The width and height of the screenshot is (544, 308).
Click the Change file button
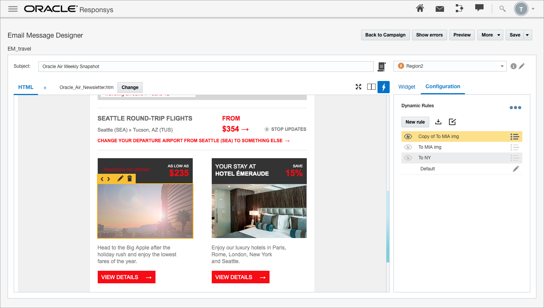[130, 87]
